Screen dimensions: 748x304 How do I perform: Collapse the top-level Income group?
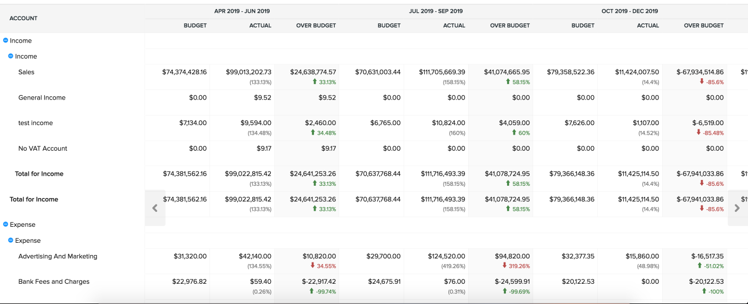(6, 40)
